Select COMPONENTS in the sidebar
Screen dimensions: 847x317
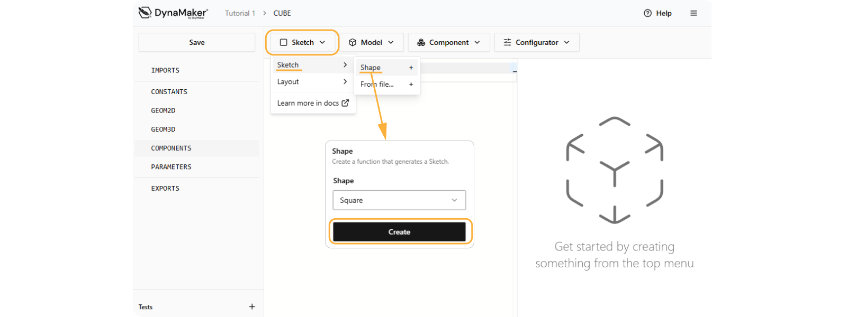coord(171,148)
